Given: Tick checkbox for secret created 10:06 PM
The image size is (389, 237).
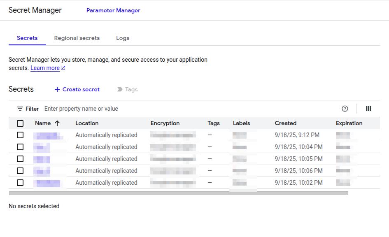Looking at the screenshot, I should point(20,171).
